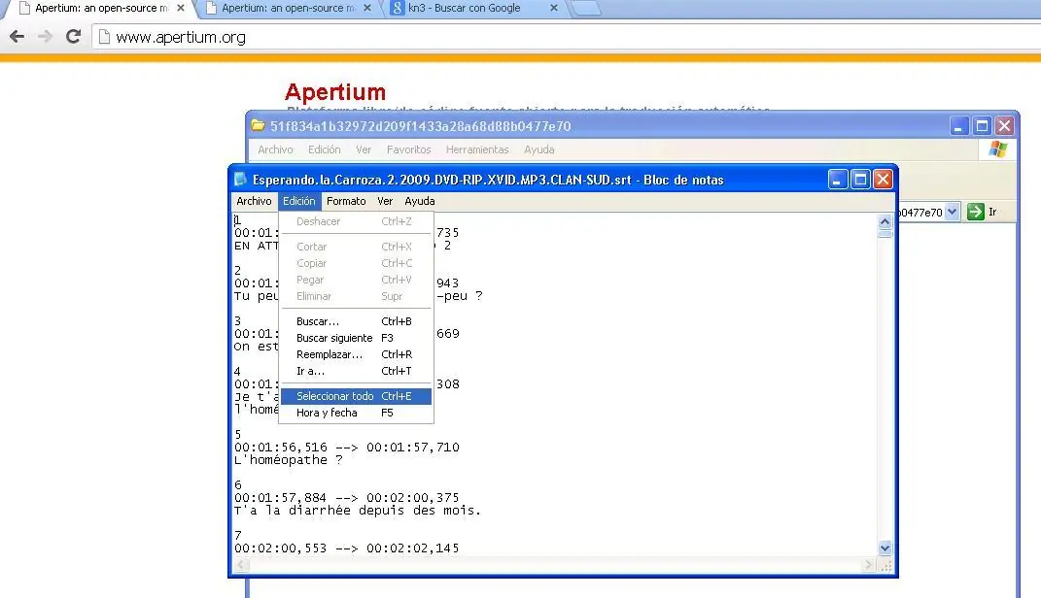Image resolution: width=1041 pixels, height=598 pixels.
Task: Switch to the kn3 Google search tab
Action: coord(467,8)
